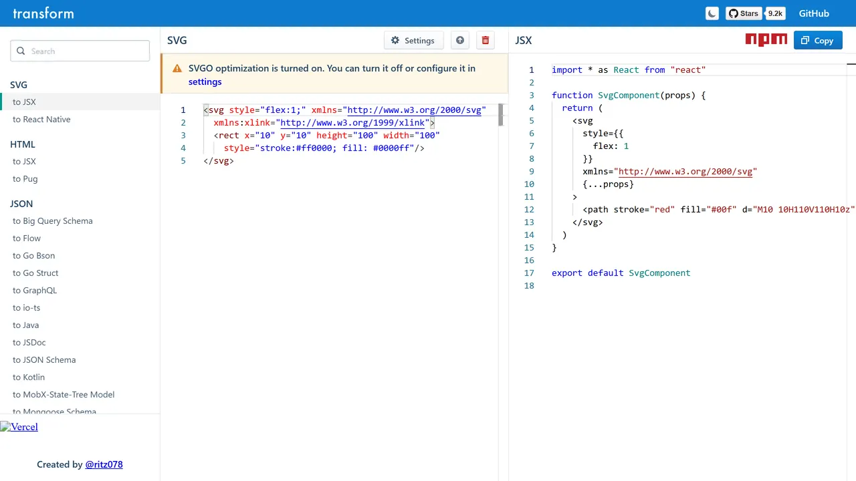Screen dimensions: 856x481
Task: Choose 'to Big Query Schema'
Action: coord(80,220)
